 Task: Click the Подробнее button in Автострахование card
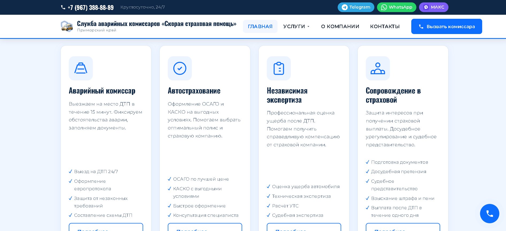205,227
